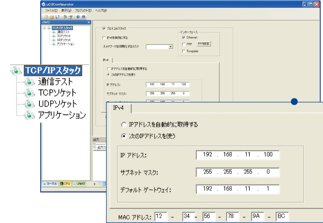Select enlarged 次のIPアドレスを使う radio button
Screen dimensions: 323x223
pos(124,136)
